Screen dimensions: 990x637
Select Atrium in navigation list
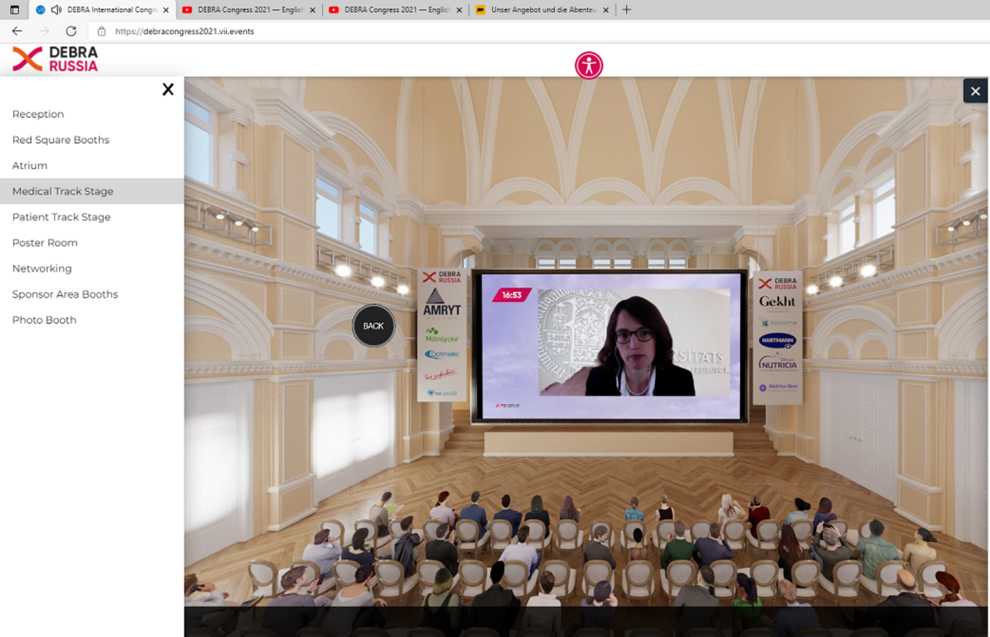pos(29,166)
